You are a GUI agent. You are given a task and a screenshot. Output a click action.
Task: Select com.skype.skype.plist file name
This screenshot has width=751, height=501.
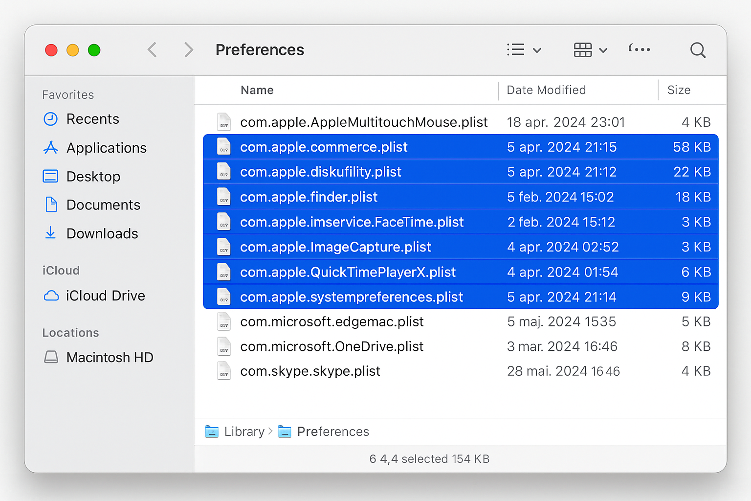tap(310, 371)
